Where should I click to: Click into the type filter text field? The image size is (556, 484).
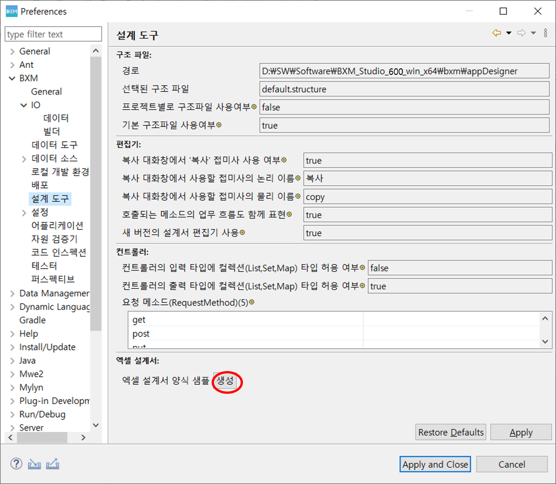pyautogui.click(x=53, y=34)
